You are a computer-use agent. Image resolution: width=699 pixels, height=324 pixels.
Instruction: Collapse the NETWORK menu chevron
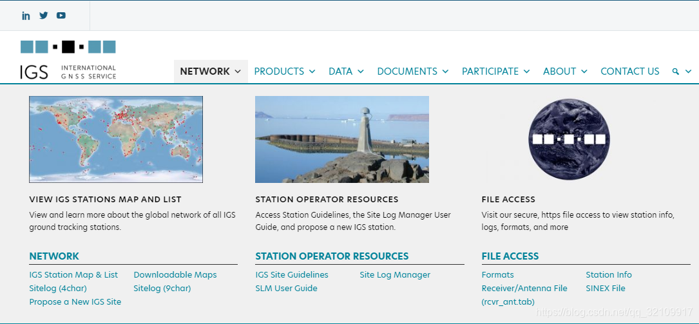pos(238,71)
